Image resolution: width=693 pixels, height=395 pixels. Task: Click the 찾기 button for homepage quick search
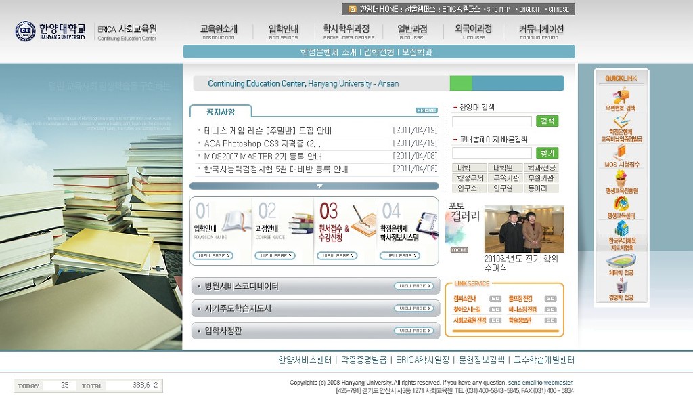547,152
